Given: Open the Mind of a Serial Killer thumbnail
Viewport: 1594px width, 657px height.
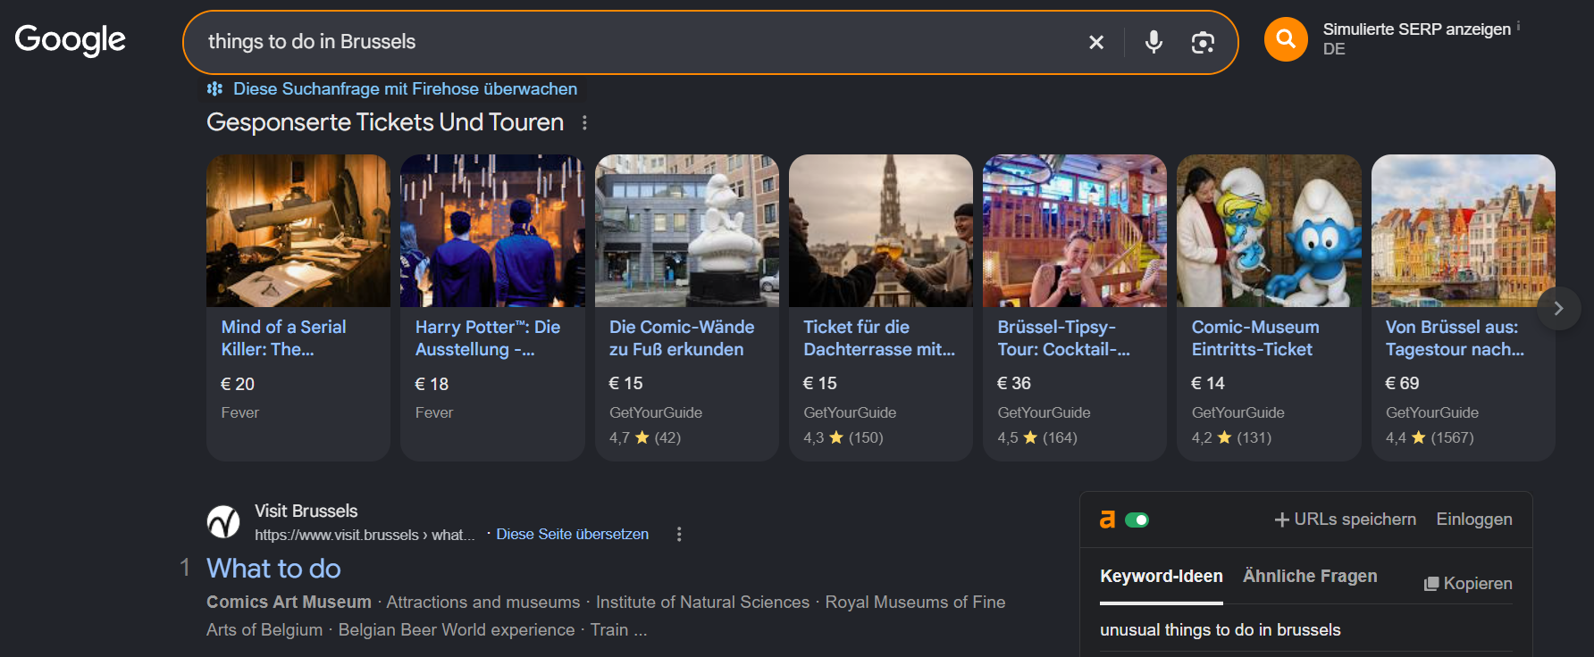Looking at the screenshot, I should pyautogui.click(x=298, y=231).
